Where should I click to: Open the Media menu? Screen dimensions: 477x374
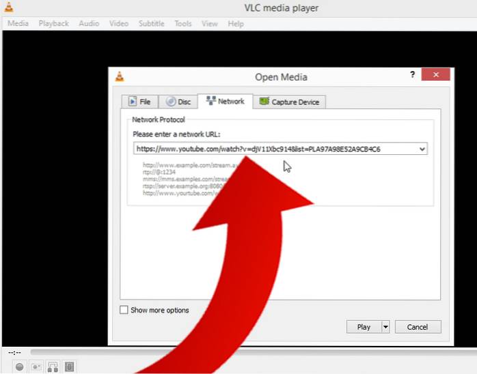click(x=18, y=23)
